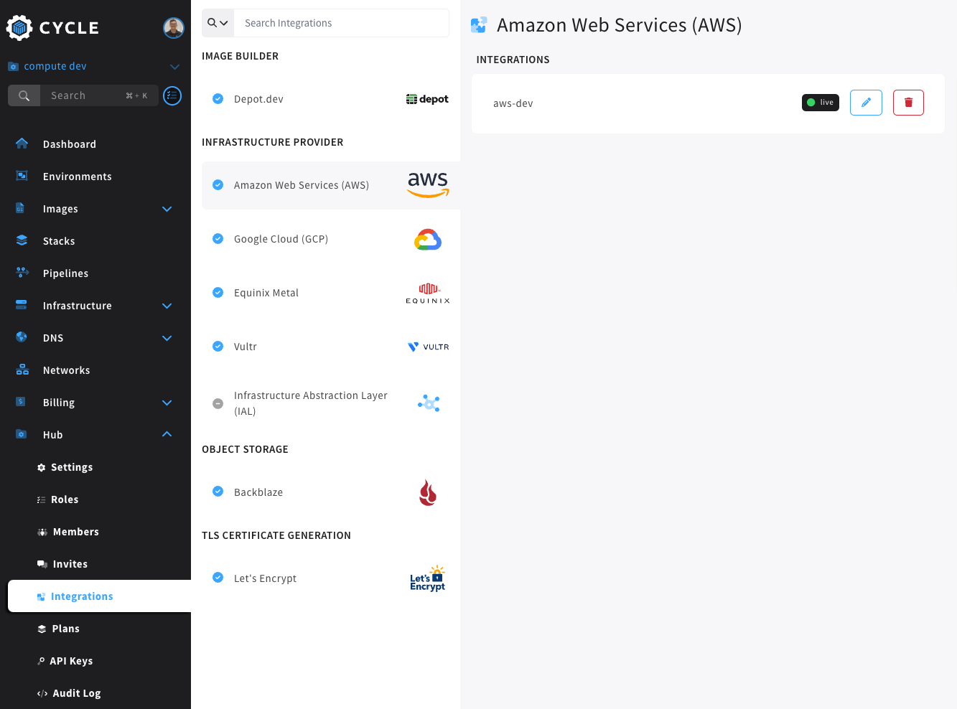Click the Members people icon

click(42, 532)
